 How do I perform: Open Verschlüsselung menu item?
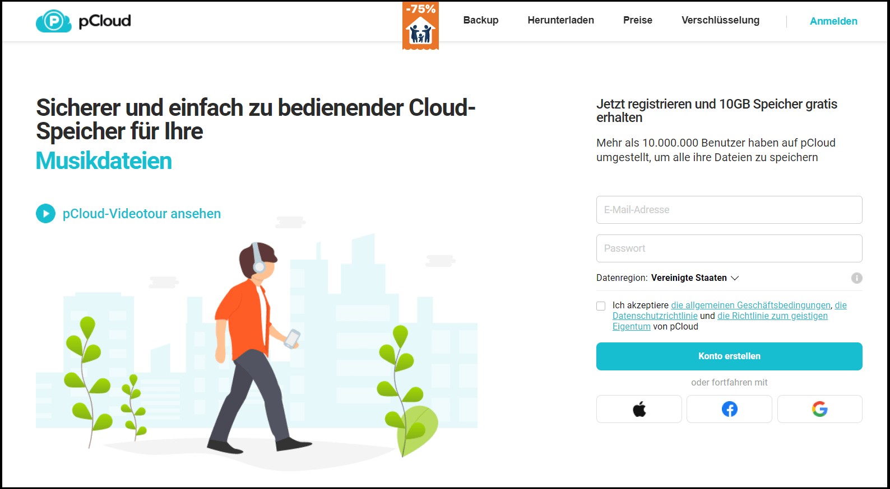click(720, 20)
